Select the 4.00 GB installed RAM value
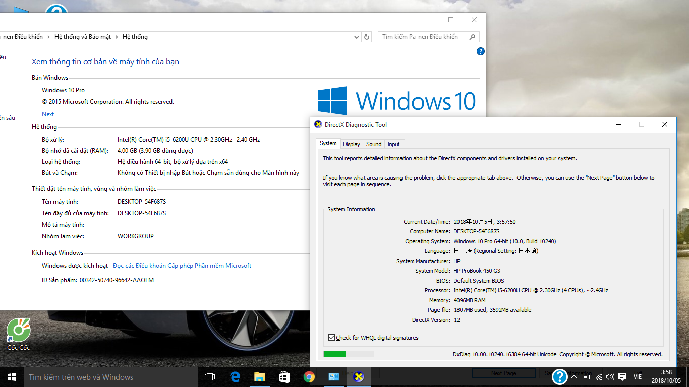This screenshot has height=387, width=689. (x=155, y=151)
